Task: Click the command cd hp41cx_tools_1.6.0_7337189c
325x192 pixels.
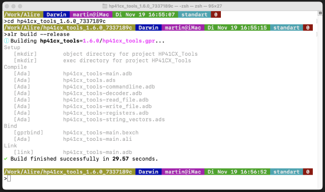Action: point(56,21)
